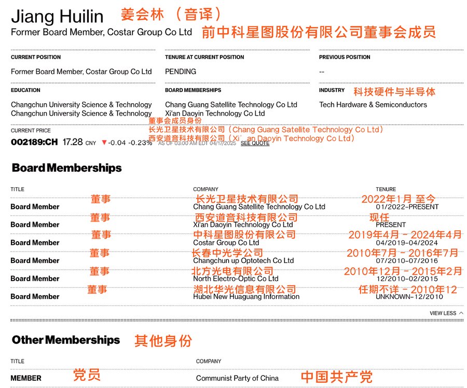Click tenure 07/2010-07/2016
Screen dimensions: 467x388
pyautogui.click(x=407, y=260)
